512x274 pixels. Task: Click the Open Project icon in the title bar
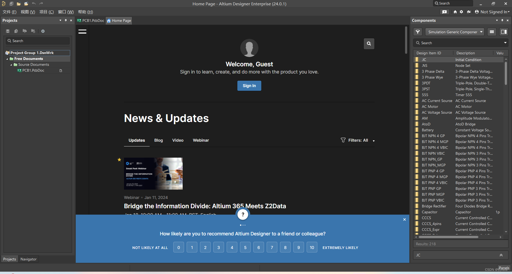coord(26,4)
